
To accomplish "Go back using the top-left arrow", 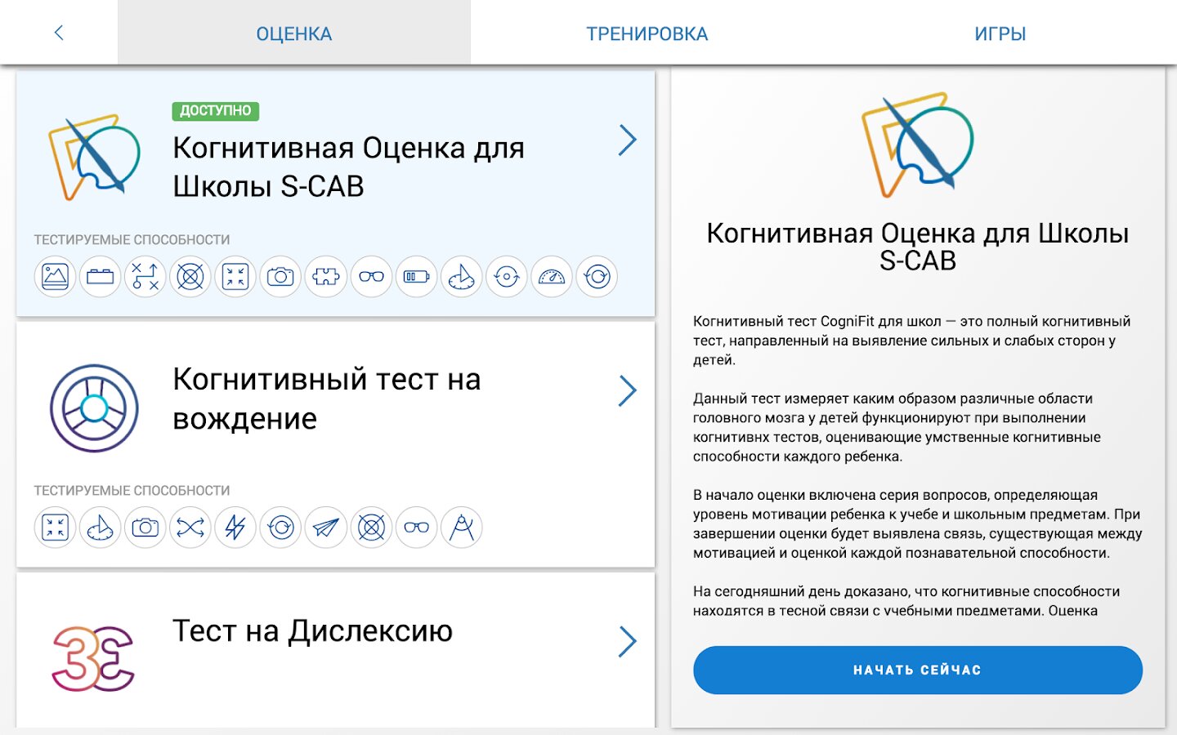I will [x=59, y=33].
